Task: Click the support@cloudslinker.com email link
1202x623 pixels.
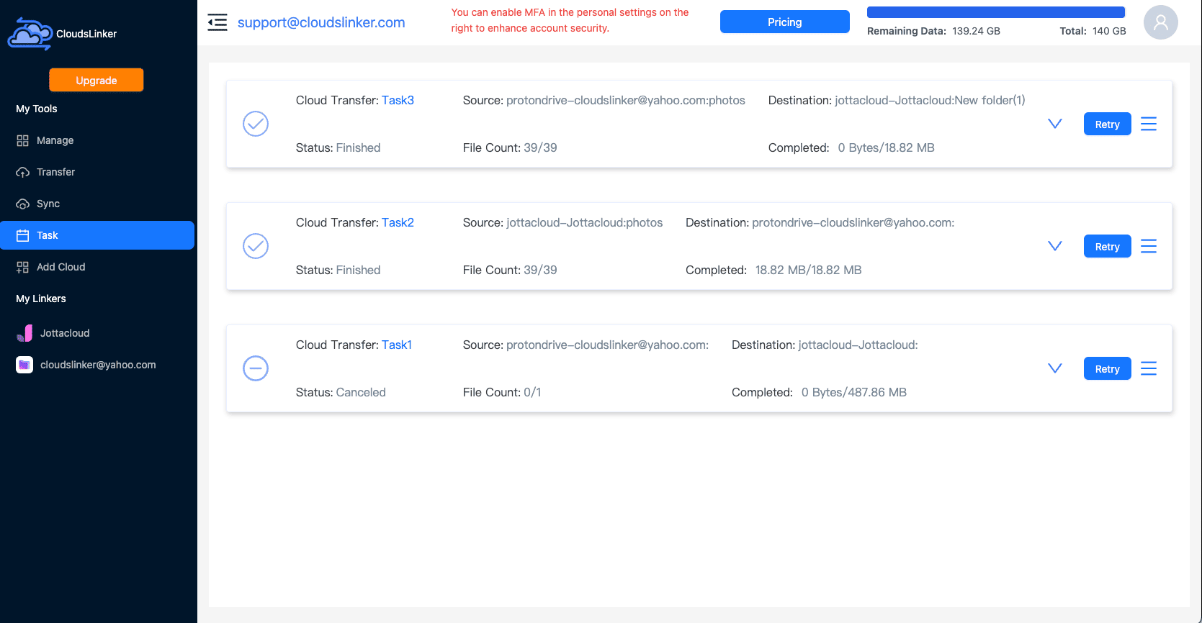Action: pos(321,22)
